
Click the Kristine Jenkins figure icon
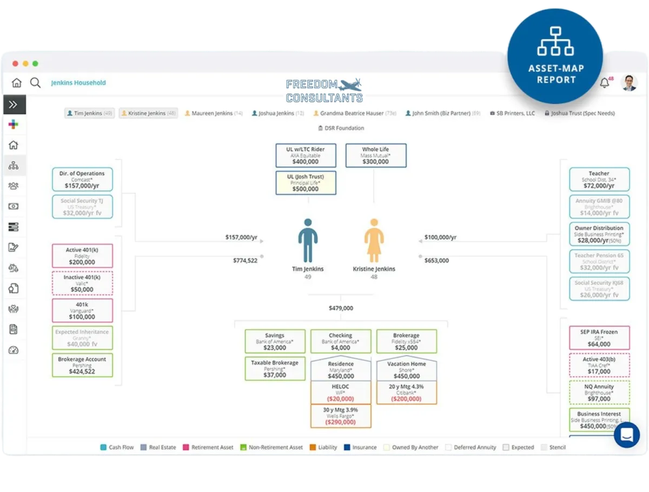(374, 240)
